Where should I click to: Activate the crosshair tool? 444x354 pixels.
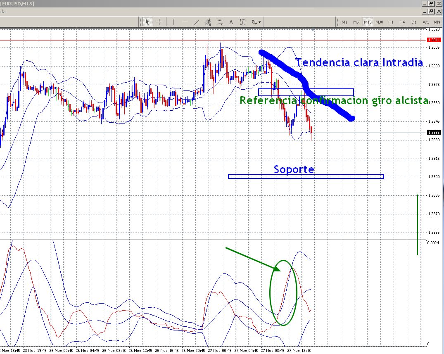(159, 22)
